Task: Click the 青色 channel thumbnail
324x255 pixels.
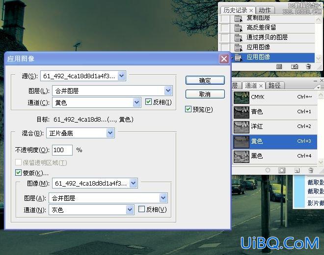Action: 242,112
